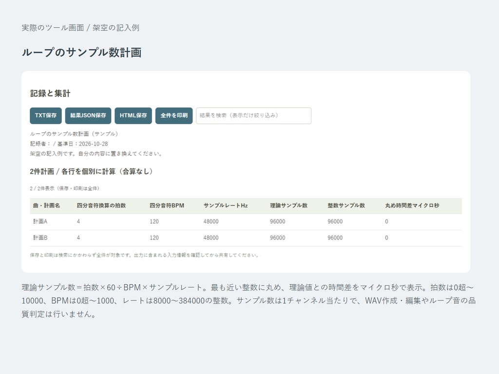Click the rounding difference 0 in 計画B row
The height and width of the screenshot is (374, 499).
[x=386, y=238]
